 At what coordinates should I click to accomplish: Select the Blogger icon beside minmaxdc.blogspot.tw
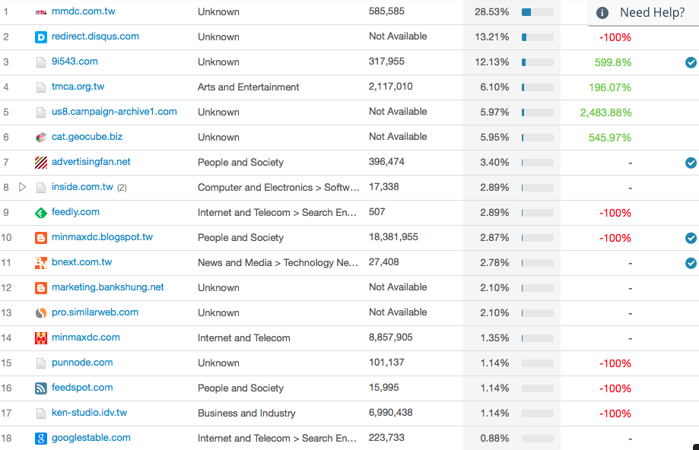click(40, 237)
